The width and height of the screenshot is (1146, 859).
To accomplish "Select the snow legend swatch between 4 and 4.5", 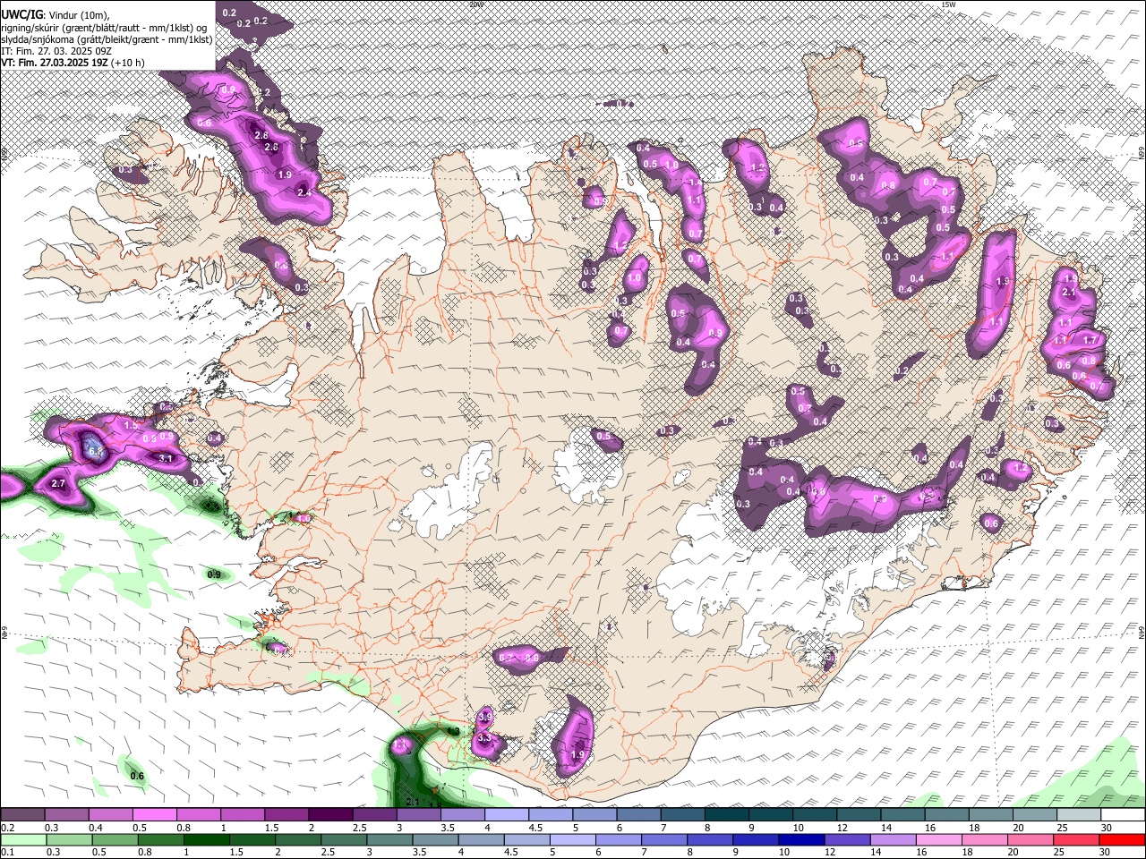I will [507, 815].
